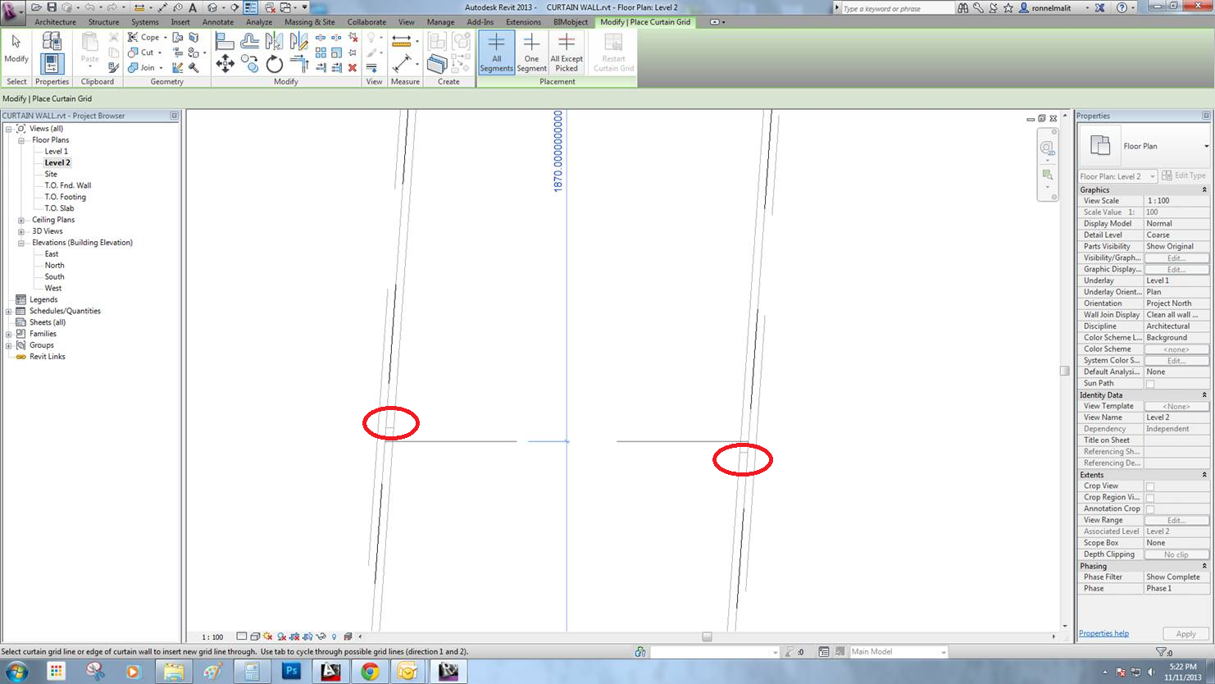Open the Structure ribbon tab

pos(103,22)
